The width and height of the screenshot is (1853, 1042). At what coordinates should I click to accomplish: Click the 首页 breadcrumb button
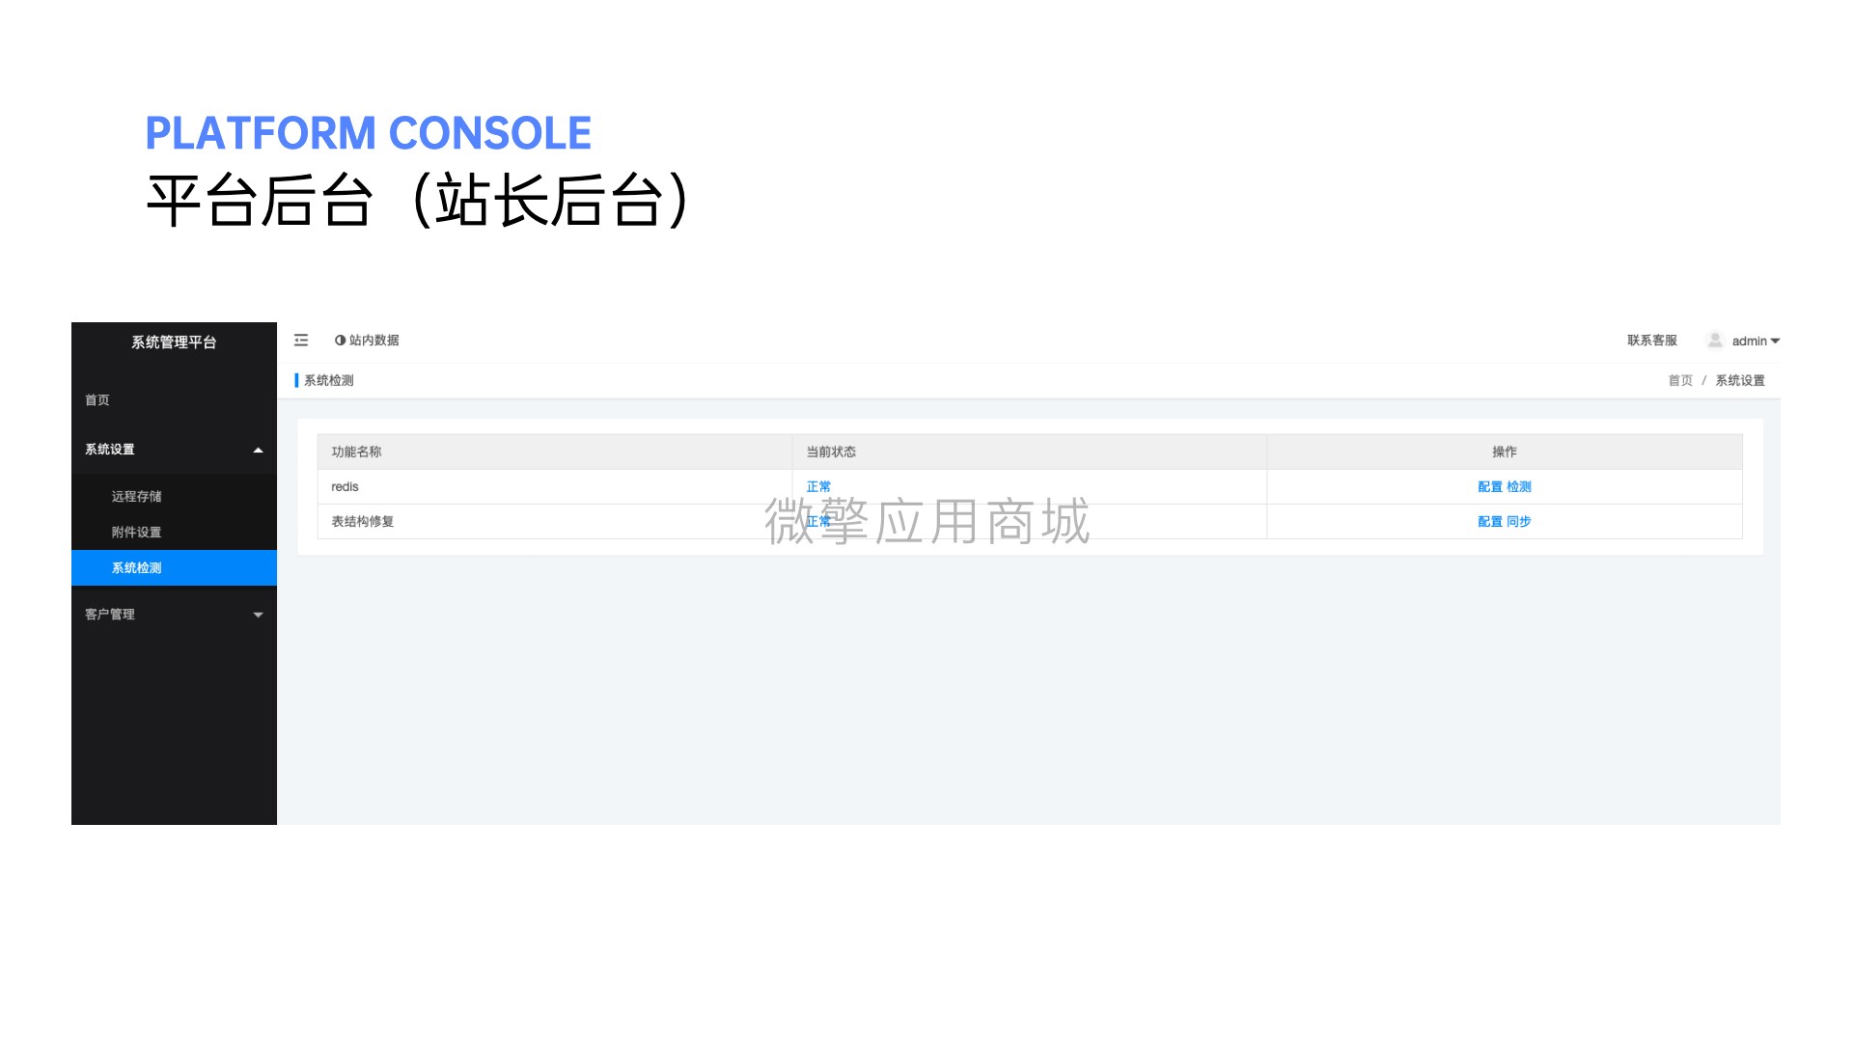click(x=1680, y=379)
